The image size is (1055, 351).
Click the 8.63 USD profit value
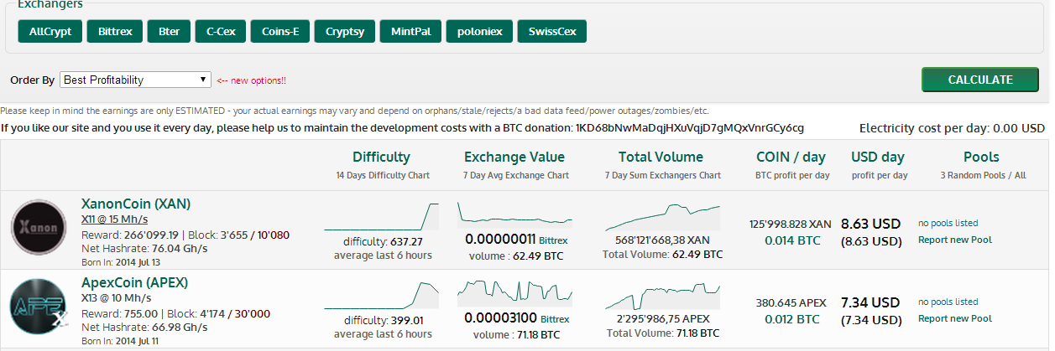coord(870,224)
